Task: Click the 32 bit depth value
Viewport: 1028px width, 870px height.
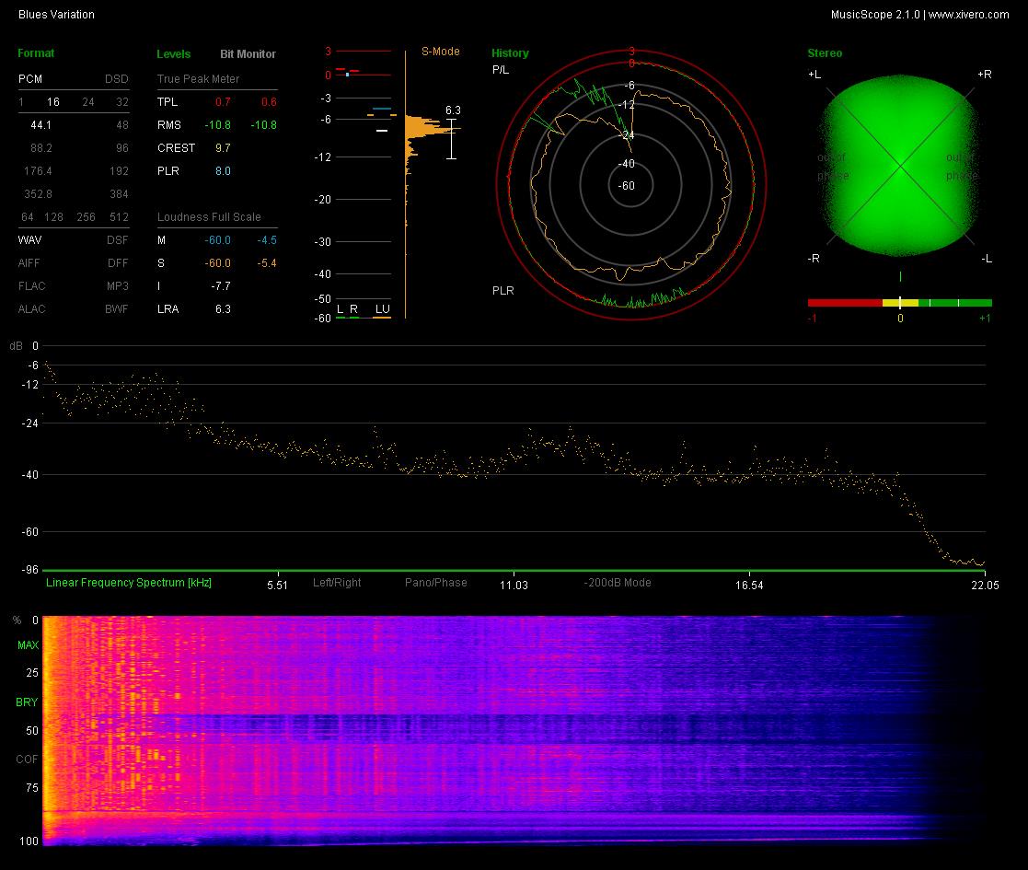Action: (122, 101)
